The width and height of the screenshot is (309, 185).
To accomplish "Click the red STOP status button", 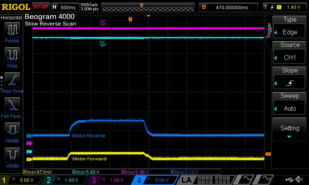I will (41, 7).
